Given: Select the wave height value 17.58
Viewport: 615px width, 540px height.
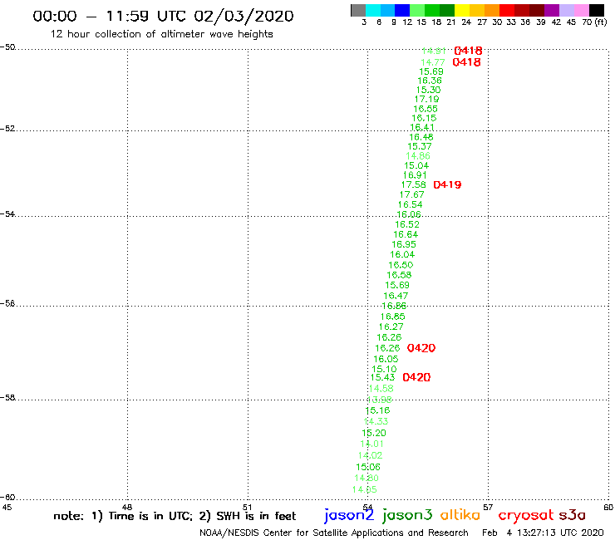Looking at the screenshot, I should click(413, 184).
